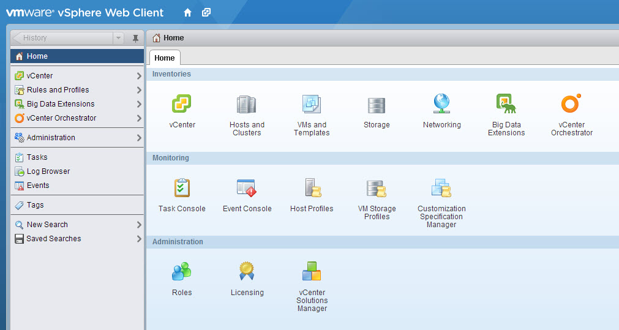619x330 pixels.
Task: Open Big Data Extensions inventory icon
Action: (506, 103)
